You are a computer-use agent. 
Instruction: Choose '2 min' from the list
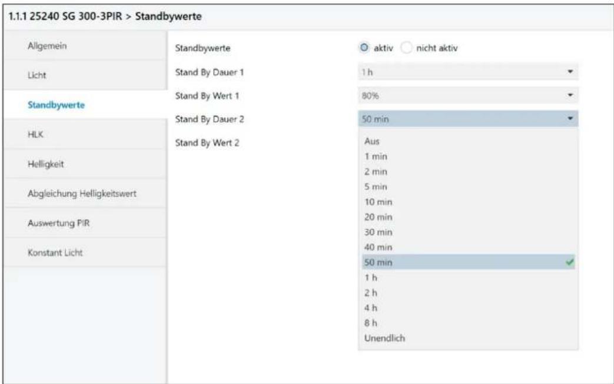469,172
